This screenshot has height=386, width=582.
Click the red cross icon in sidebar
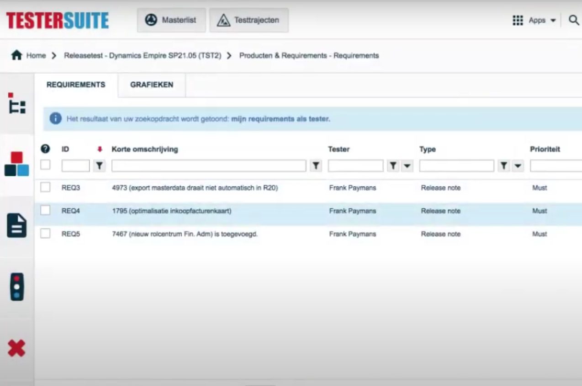(x=17, y=349)
